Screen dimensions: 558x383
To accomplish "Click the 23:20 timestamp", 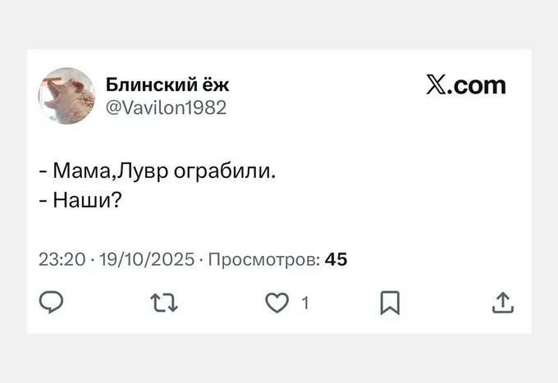I will (x=62, y=260).
